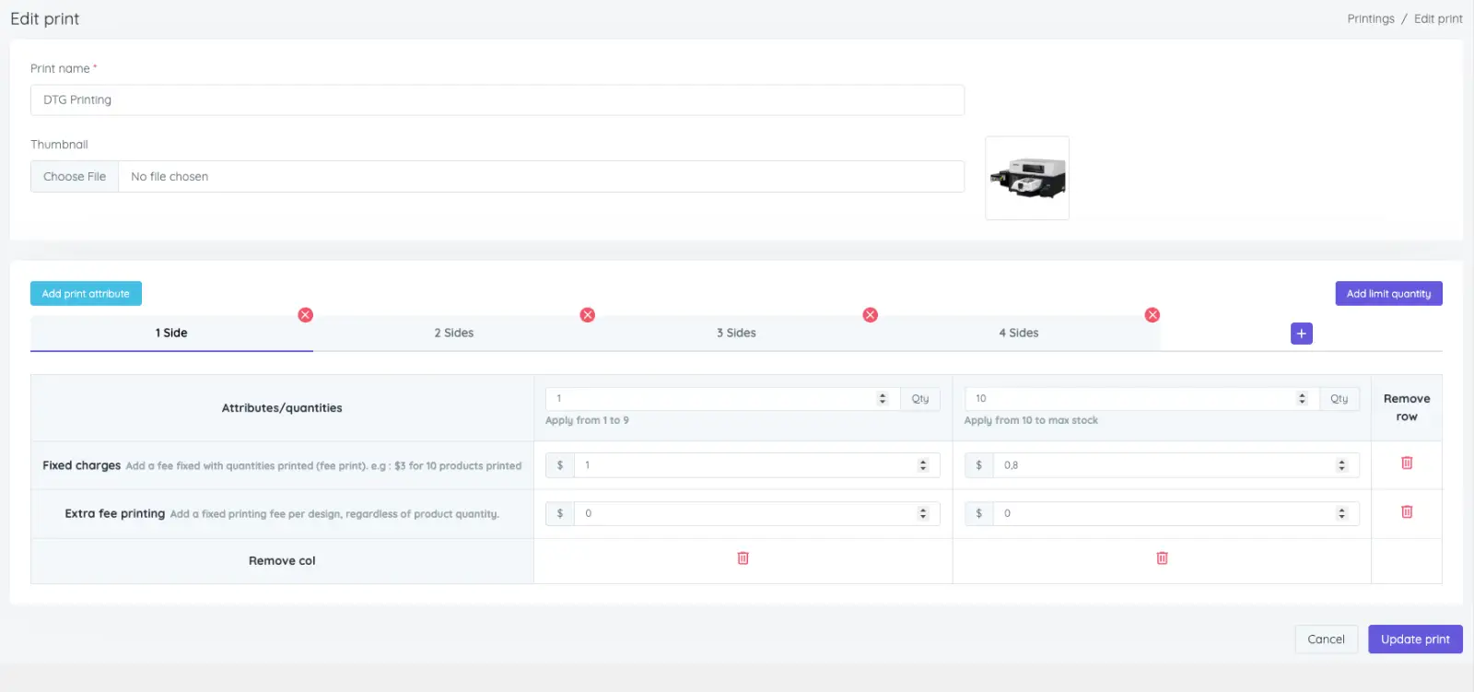Click the DTG Printing name field

click(x=497, y=100)
